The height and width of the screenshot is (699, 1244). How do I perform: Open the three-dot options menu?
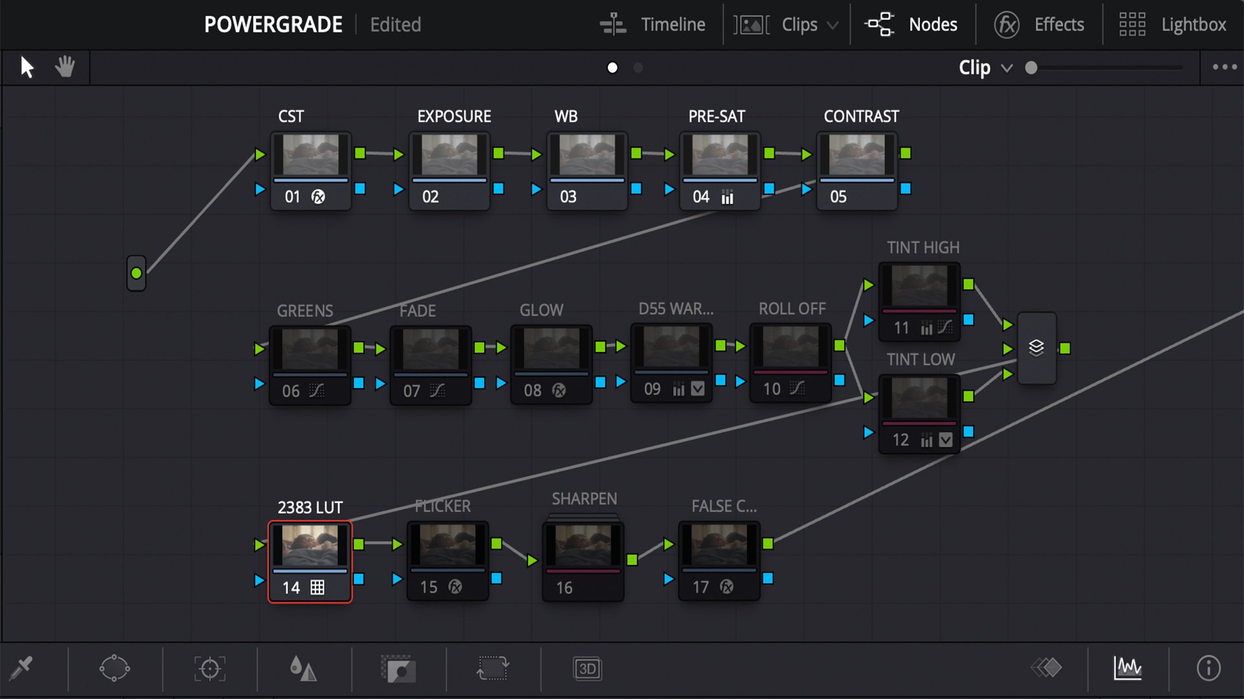[x=1225, y=67]
